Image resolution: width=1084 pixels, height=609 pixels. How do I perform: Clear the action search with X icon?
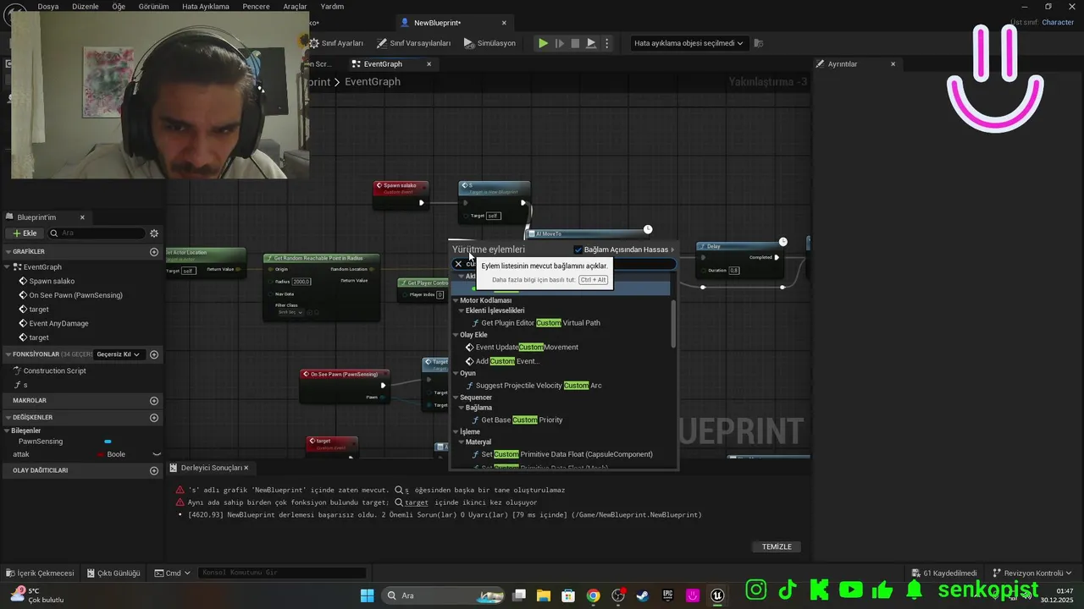[x=458, y=264]
